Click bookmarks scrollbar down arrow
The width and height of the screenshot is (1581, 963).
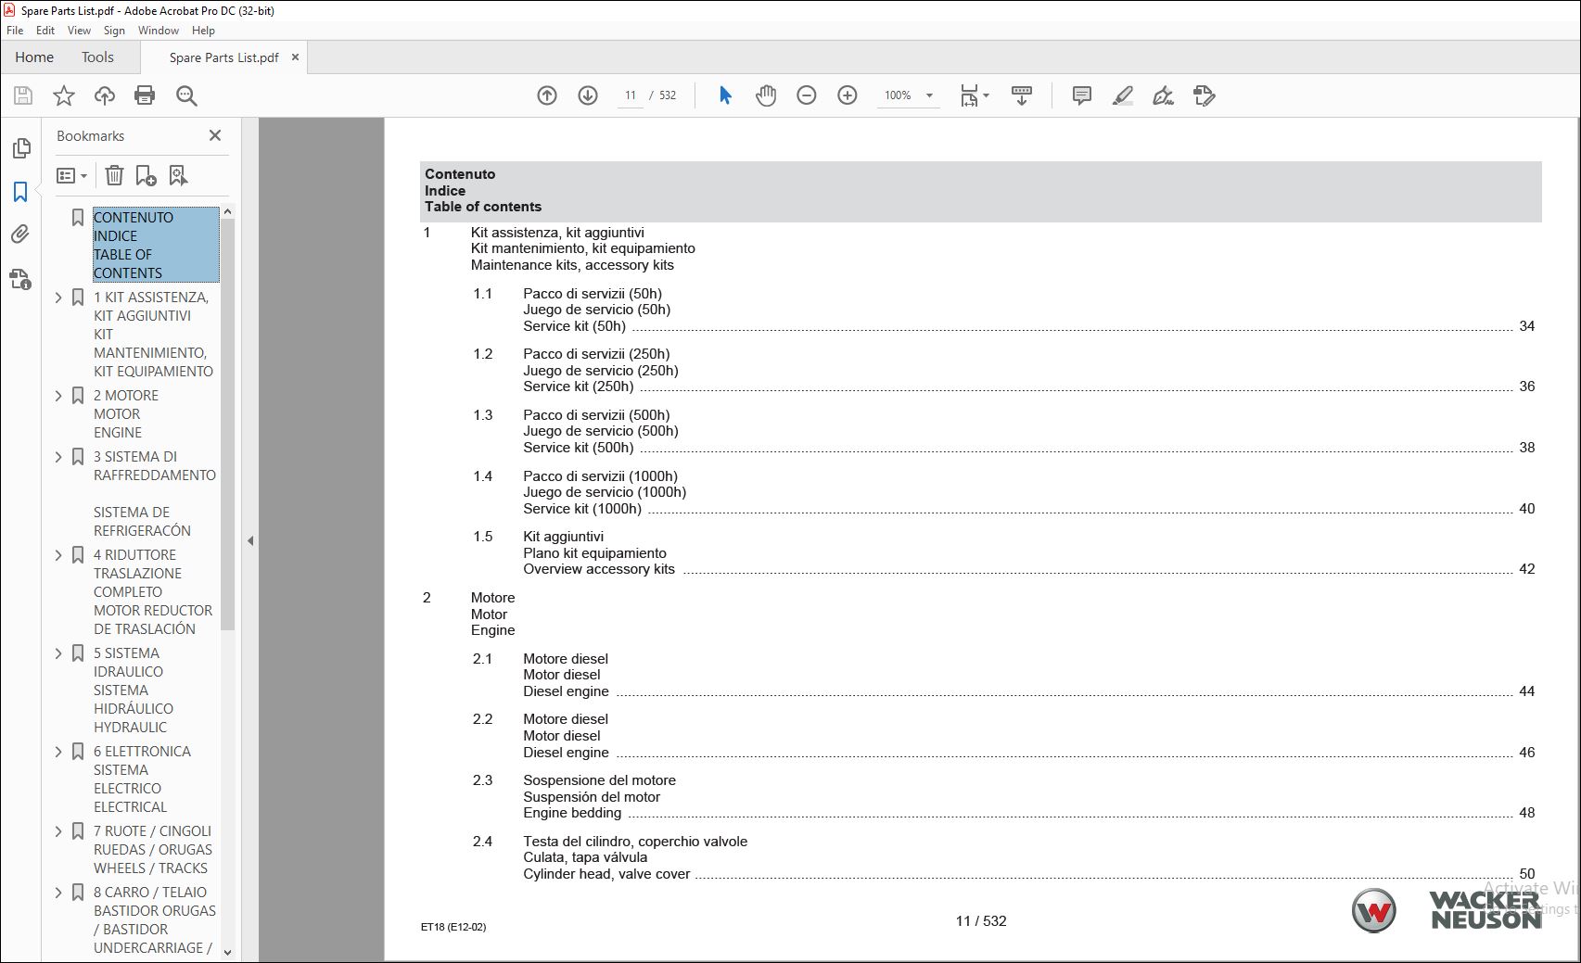pos(227,952)
